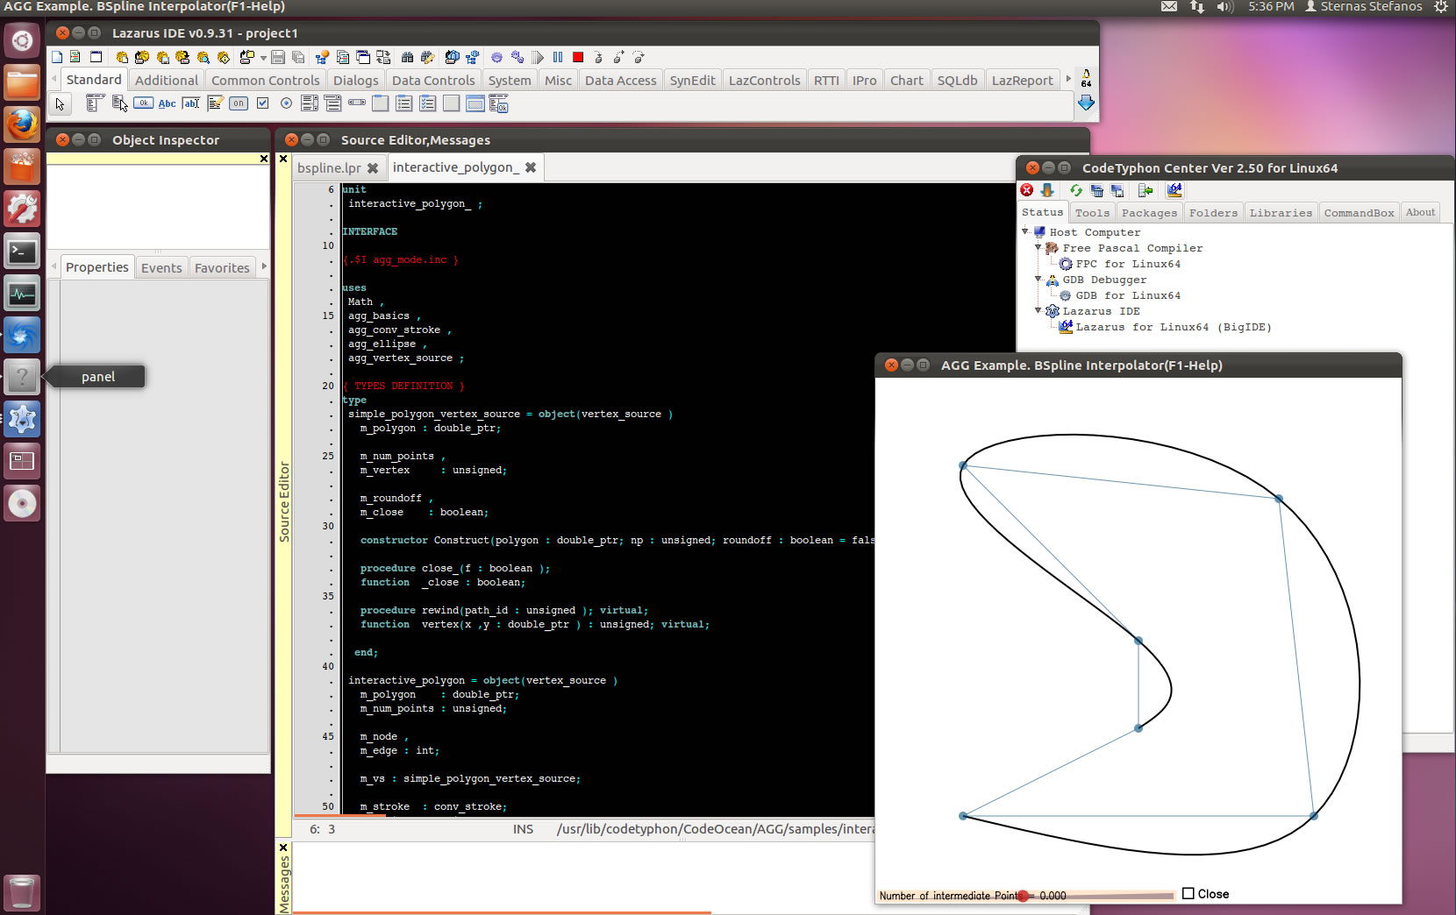
Task: Click the Run play triangle icon
Action: (538, 57)
